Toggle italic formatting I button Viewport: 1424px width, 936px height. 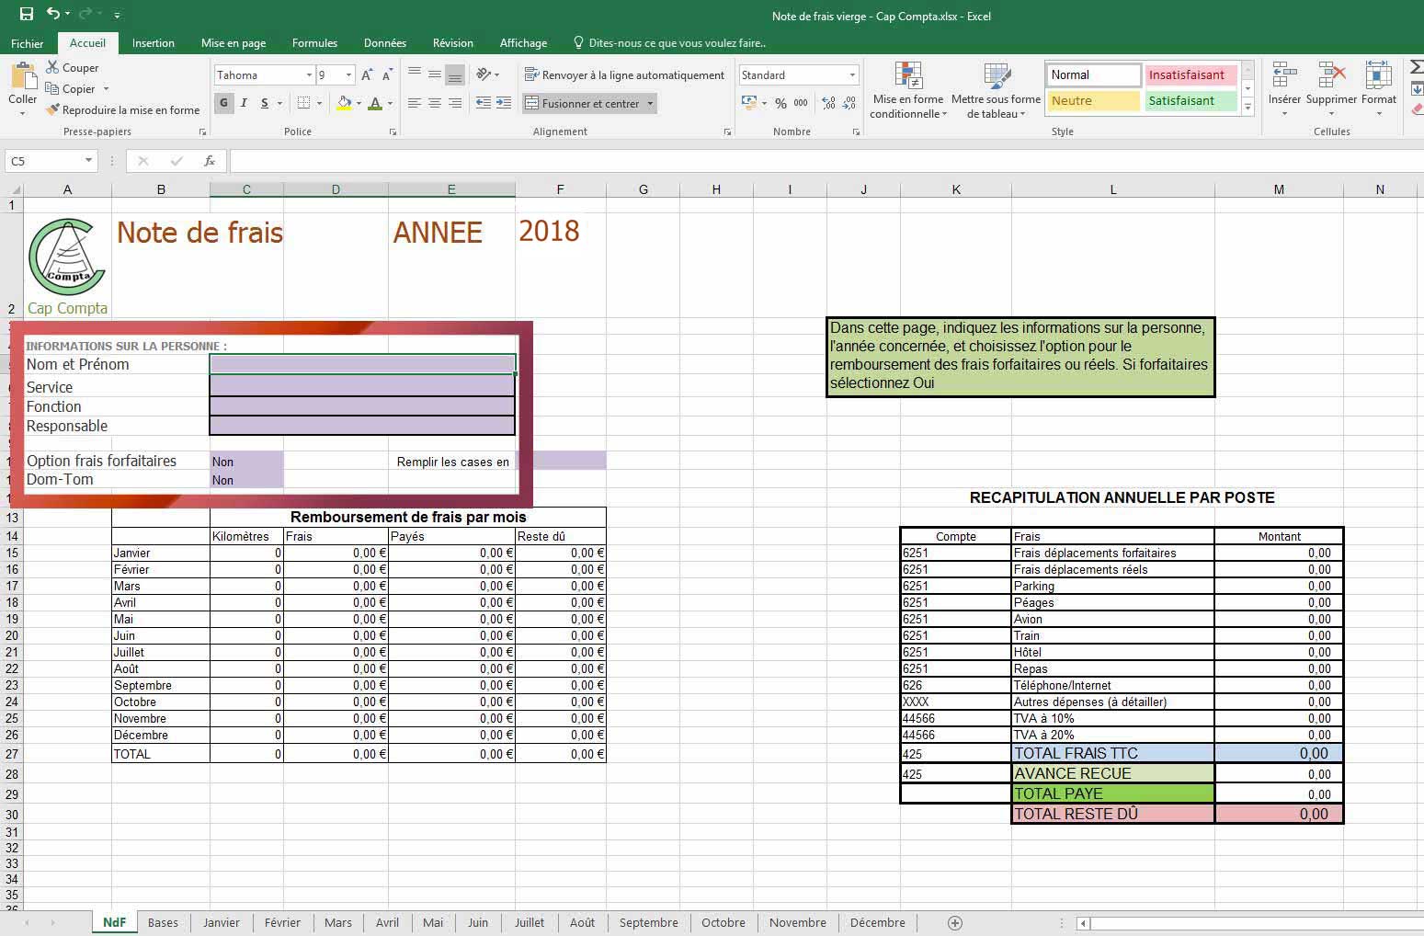pos(244,103)
